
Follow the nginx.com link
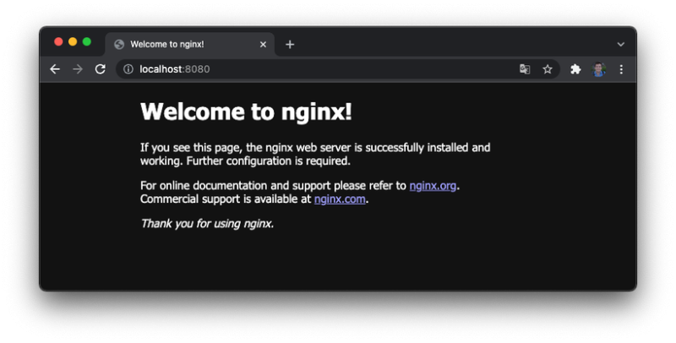point(340,199)
